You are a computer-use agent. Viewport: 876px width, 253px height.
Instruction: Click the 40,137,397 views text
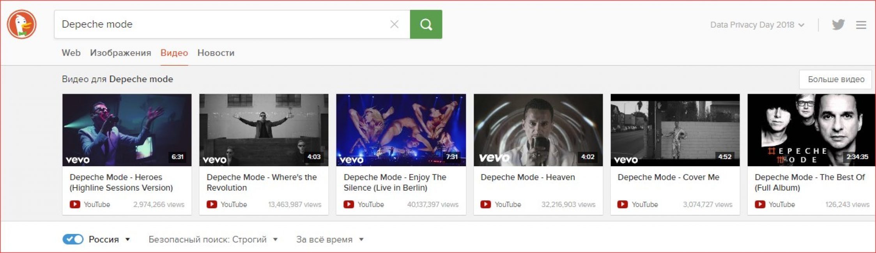(x=433, y=204)
